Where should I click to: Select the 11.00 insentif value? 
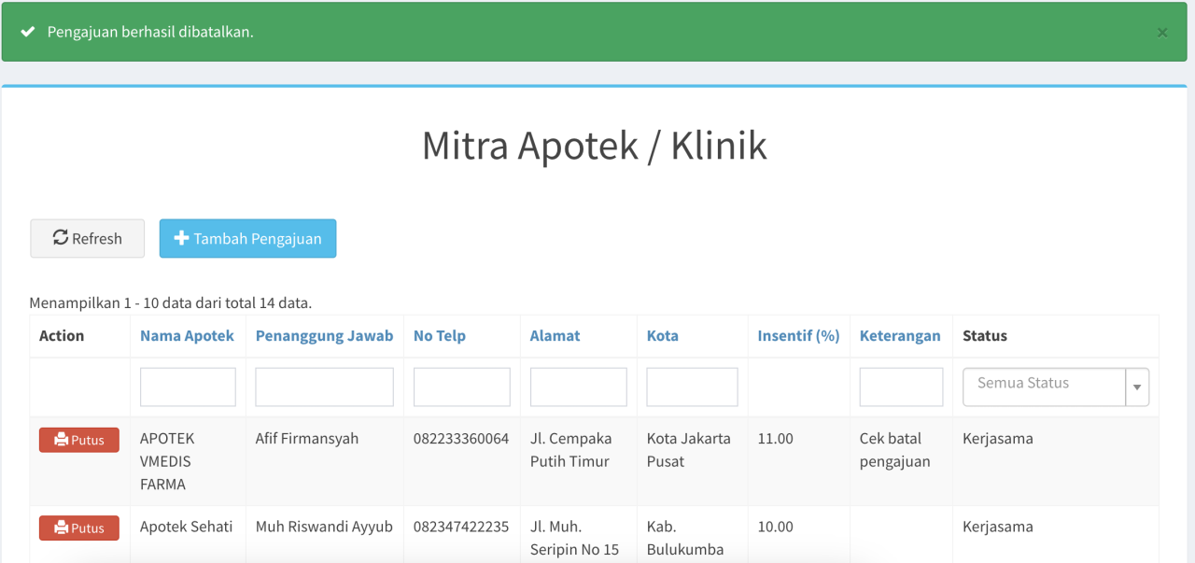coord(776,438)
